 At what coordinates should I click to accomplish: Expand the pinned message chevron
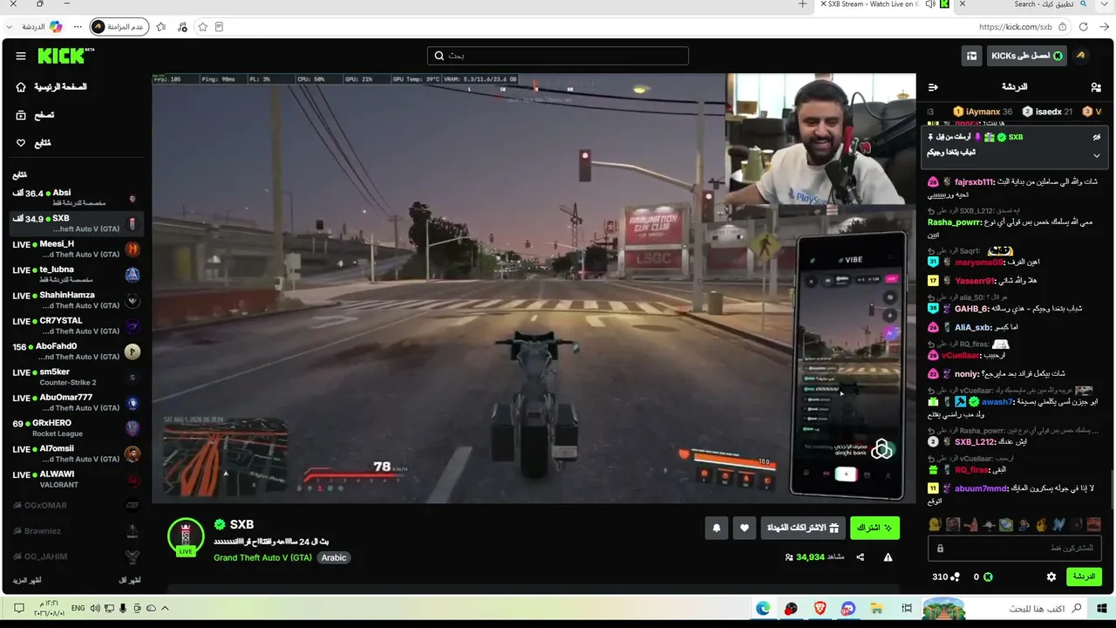[1097, 155]
